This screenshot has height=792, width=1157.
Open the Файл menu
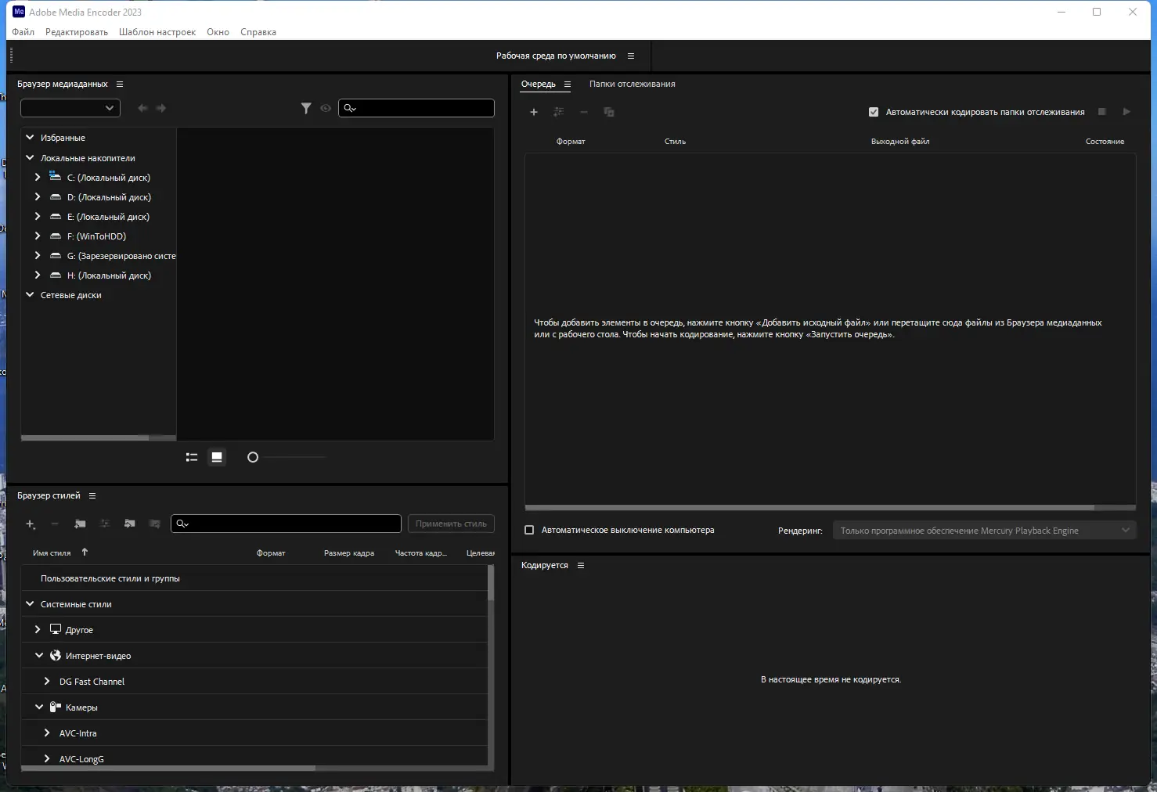[23, 31]
